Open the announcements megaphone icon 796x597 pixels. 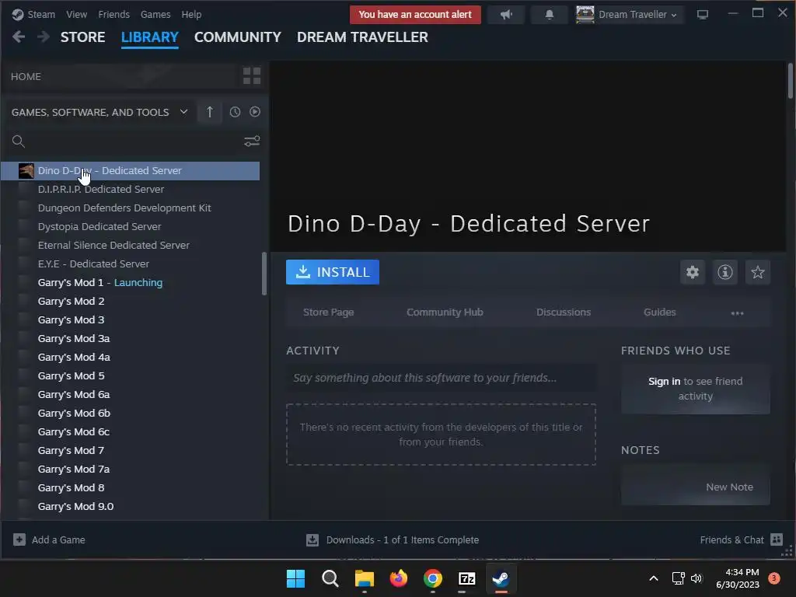[506, 15]
